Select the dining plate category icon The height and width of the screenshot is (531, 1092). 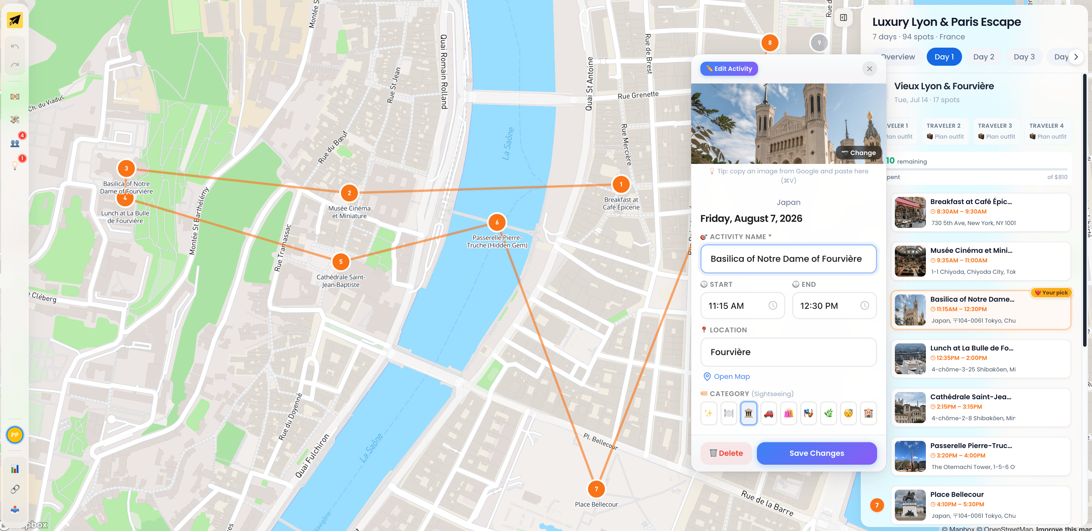coord(729,413)
